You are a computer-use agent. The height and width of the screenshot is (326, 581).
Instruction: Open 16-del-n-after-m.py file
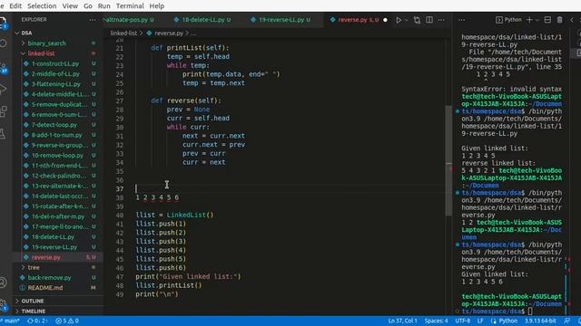58,216
